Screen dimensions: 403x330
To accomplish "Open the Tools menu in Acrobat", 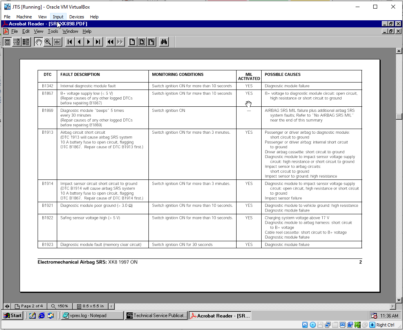I will [53, 31].
